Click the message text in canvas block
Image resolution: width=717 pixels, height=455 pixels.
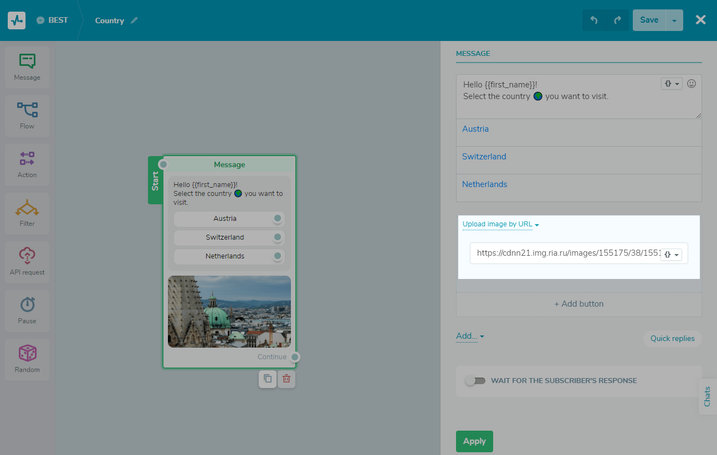[x=228, y=194]
